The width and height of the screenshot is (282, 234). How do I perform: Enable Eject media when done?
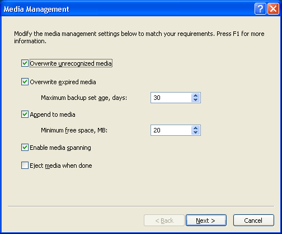(25, 166)
